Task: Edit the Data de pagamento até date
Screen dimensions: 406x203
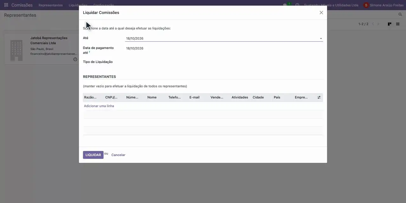Action: tap(134, 48)
